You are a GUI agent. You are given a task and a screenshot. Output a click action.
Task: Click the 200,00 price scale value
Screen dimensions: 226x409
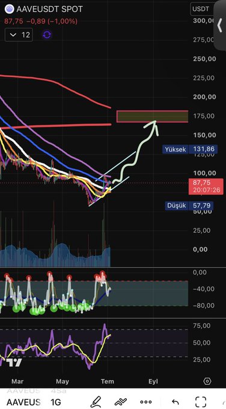tap(204, 97)
